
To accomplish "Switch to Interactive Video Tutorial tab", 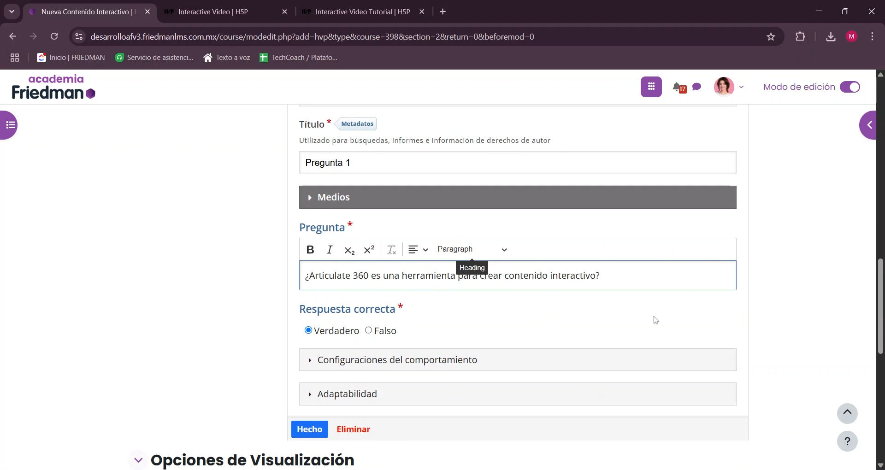I will pyautogui.click(x=363, y=12).
